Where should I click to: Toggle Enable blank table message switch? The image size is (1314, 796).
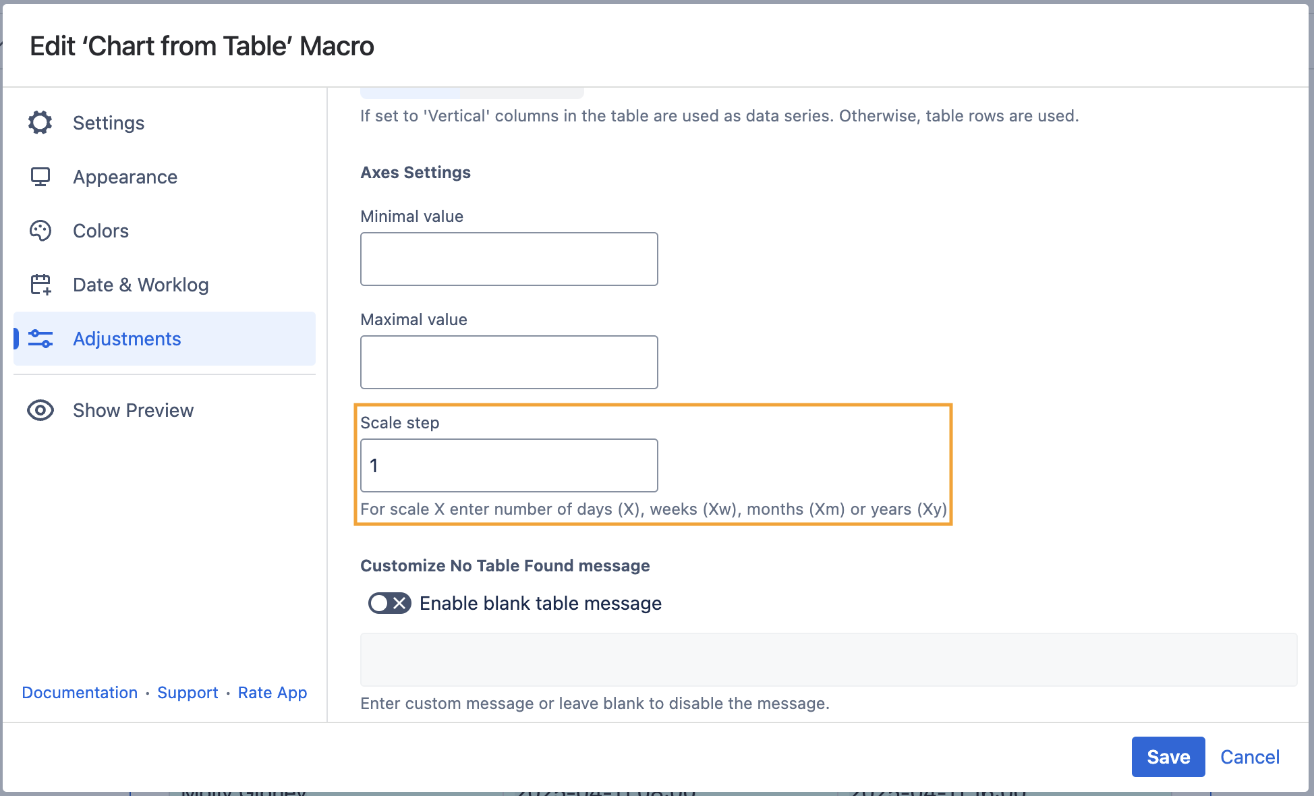tap(389, 603)
